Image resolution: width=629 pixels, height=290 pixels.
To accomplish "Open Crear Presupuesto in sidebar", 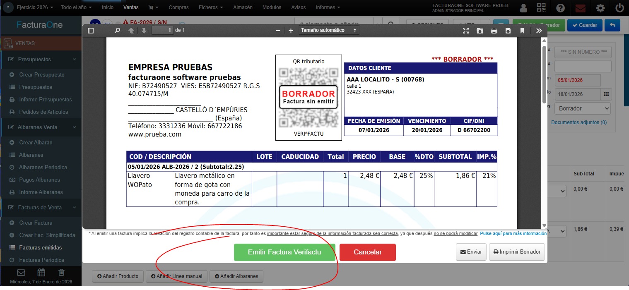I will pyautogui.click(x=42, y=75).
